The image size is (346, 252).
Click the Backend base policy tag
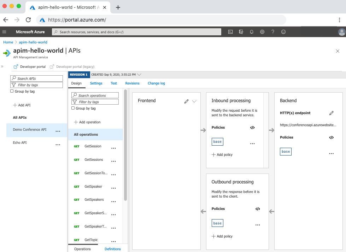coord(286,152)
